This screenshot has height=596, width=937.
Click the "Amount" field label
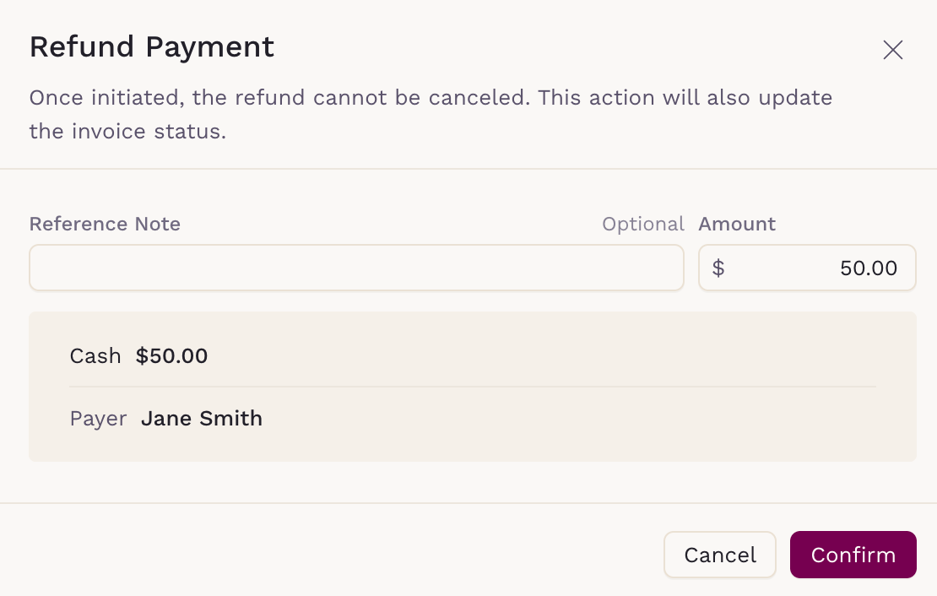tap(737, 224)
